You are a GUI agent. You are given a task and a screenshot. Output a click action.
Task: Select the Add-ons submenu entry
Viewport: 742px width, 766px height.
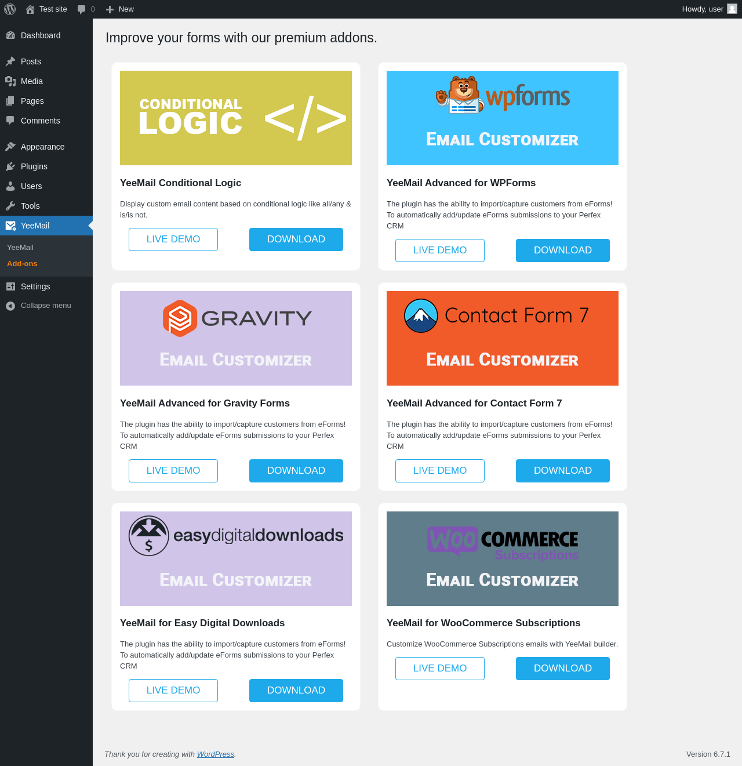(22, 264)
